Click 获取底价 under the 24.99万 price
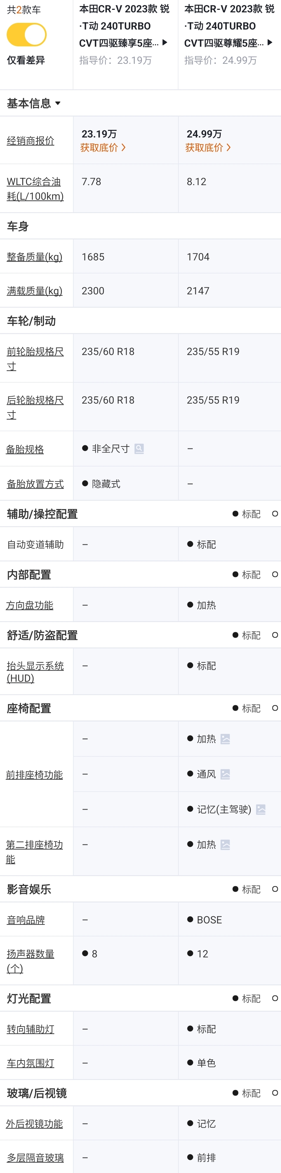The height and width of the screenshot is (1173, 281). 208,148
